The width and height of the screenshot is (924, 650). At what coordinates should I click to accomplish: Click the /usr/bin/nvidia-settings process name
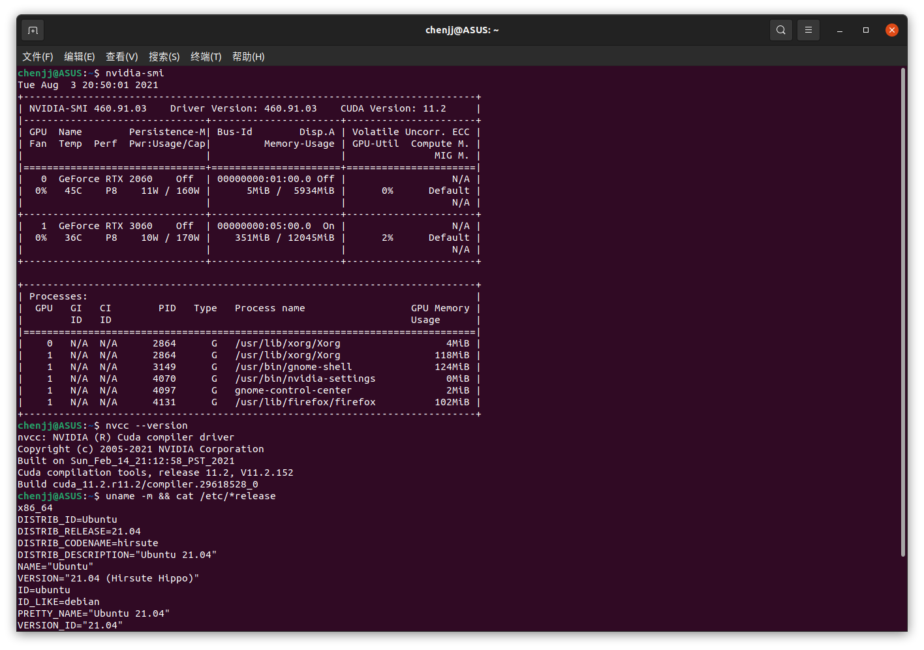(305, 379)
